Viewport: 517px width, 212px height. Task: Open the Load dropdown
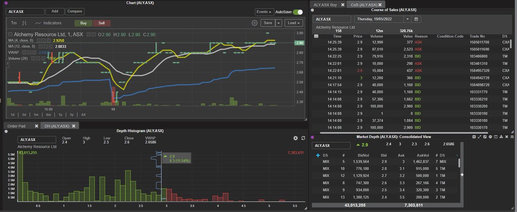tap(293, 23)
